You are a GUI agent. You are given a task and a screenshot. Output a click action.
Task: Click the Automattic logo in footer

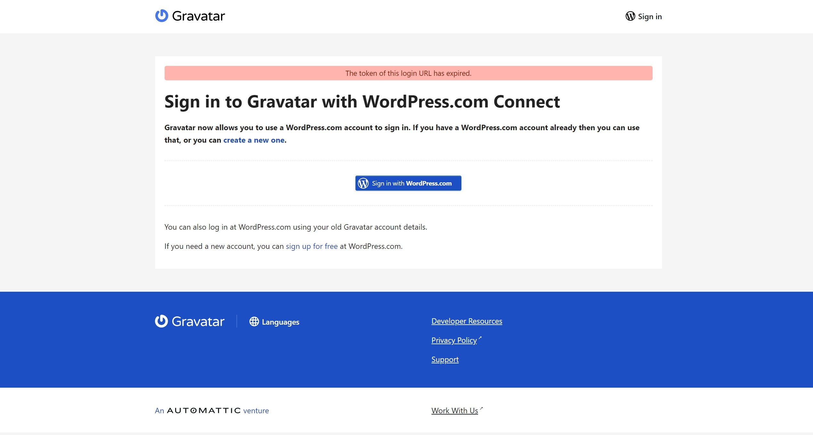pos(204,410)
